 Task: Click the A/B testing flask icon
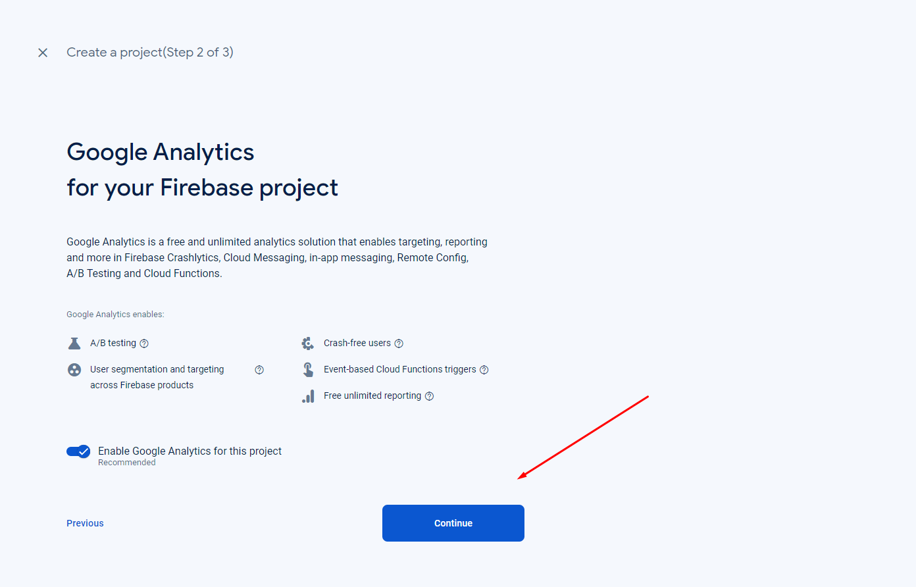pos(74,344)
